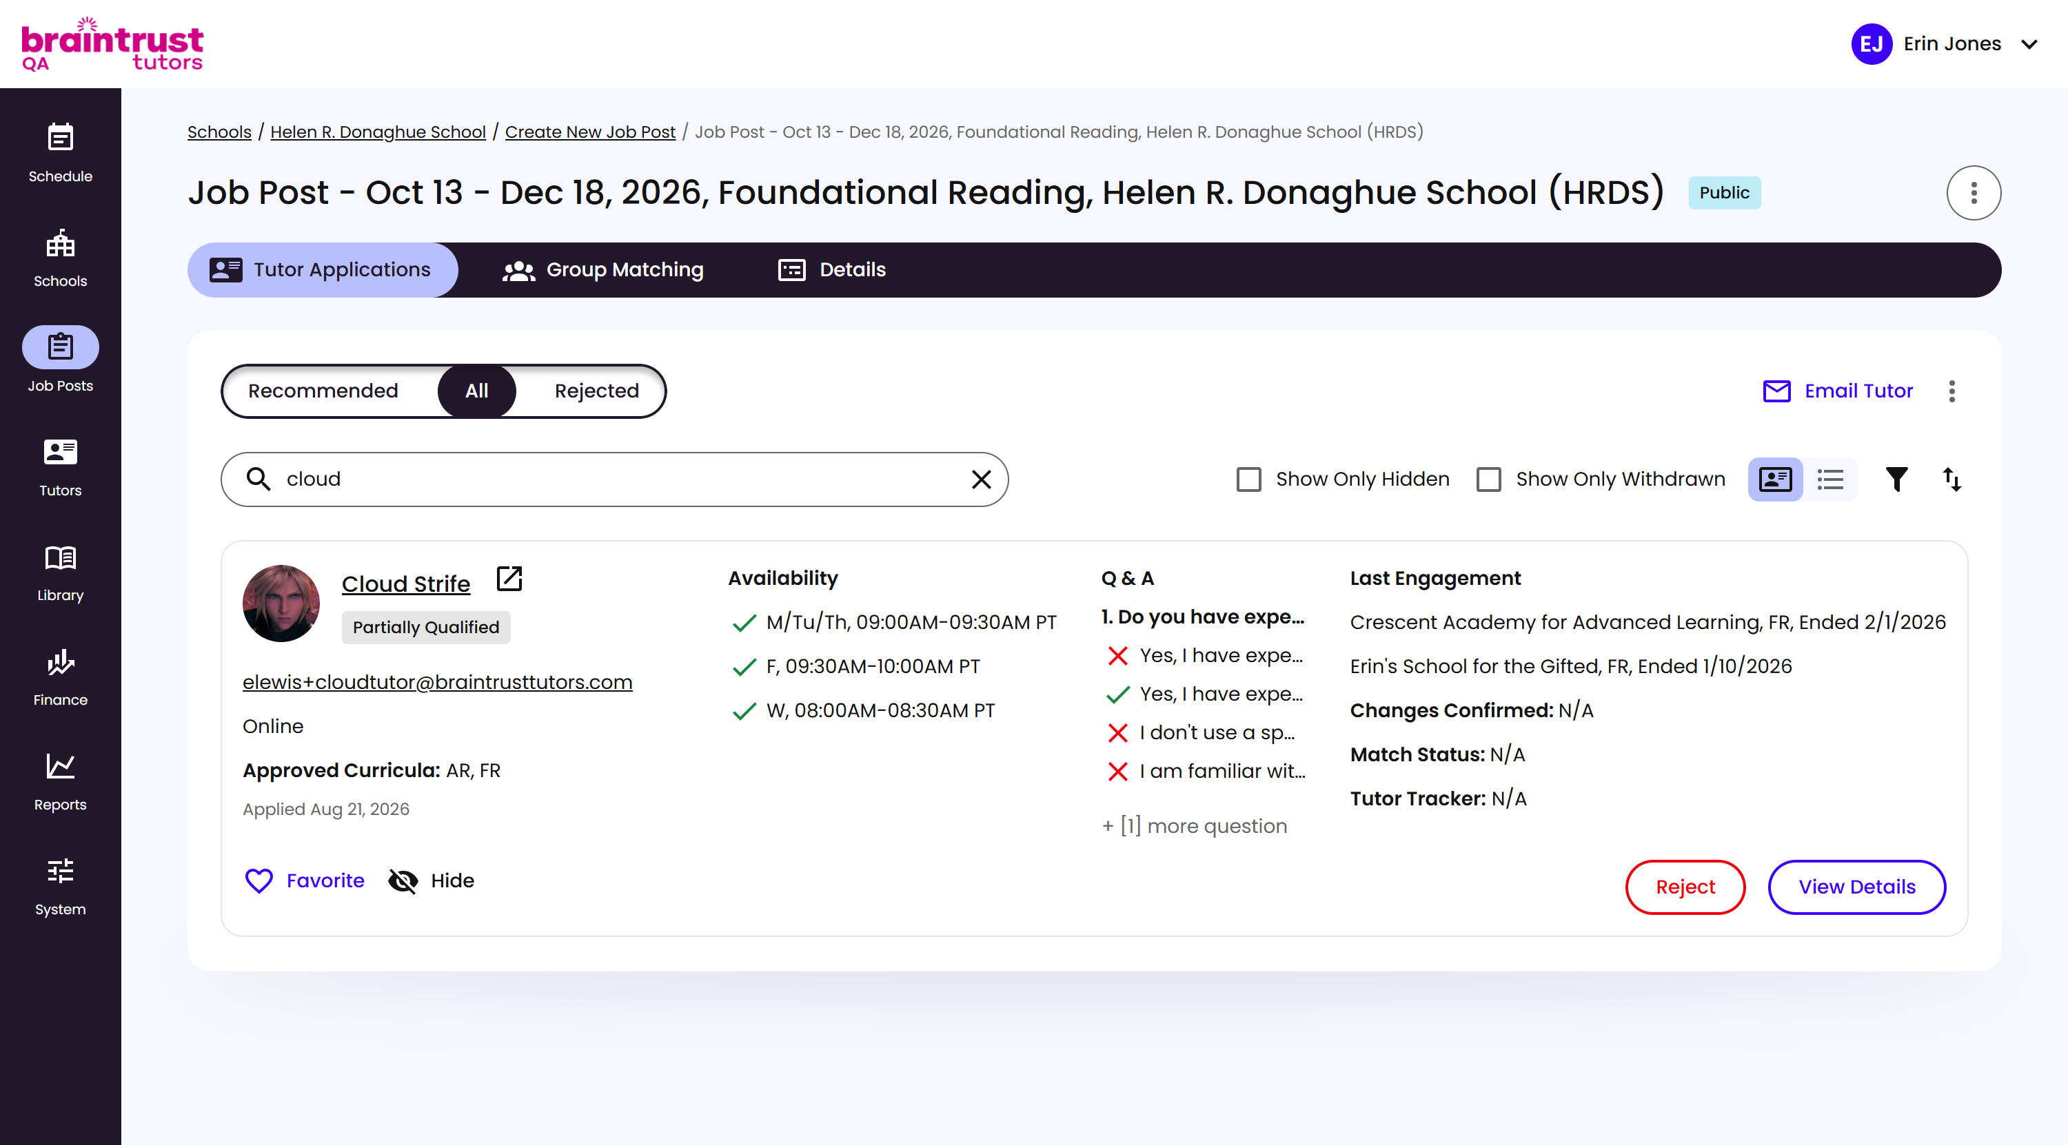Open the Tutors sidebar section
The width and height of the screenshot is (2068, 1145).
pos(60,467)
